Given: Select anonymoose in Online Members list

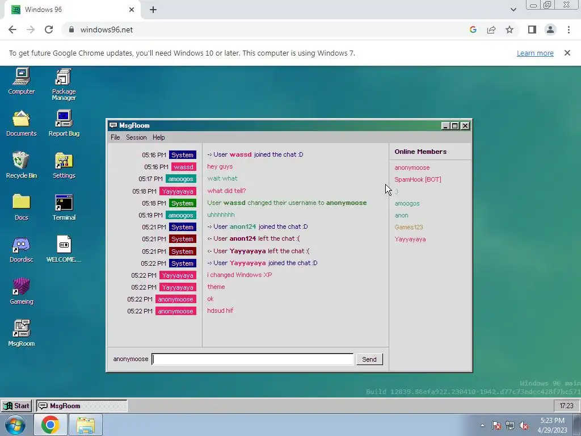Looking at the screenshot, I should (412, 167).
